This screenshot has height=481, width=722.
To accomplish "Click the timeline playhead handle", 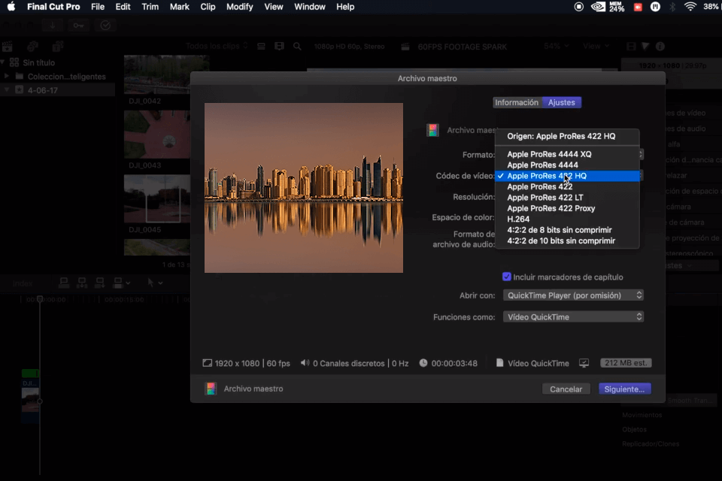I will (x=40, y=299).
